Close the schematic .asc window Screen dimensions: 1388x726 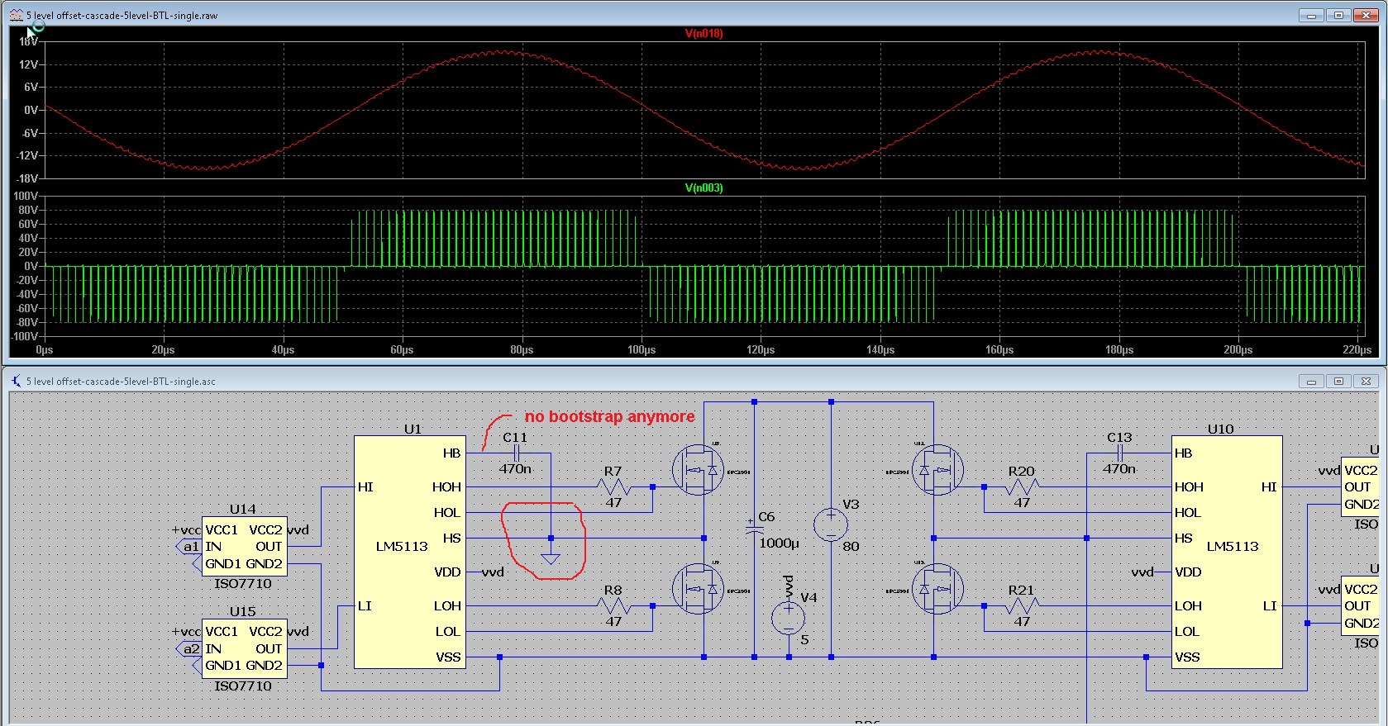1366,381
